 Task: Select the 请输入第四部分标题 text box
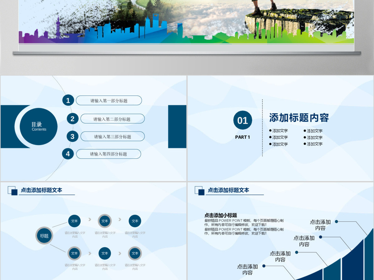pos(108,154)
